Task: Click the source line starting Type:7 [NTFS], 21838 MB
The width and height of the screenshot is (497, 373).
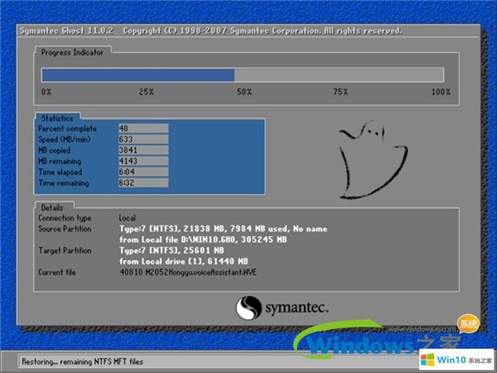Action: [x=223, y=229]
